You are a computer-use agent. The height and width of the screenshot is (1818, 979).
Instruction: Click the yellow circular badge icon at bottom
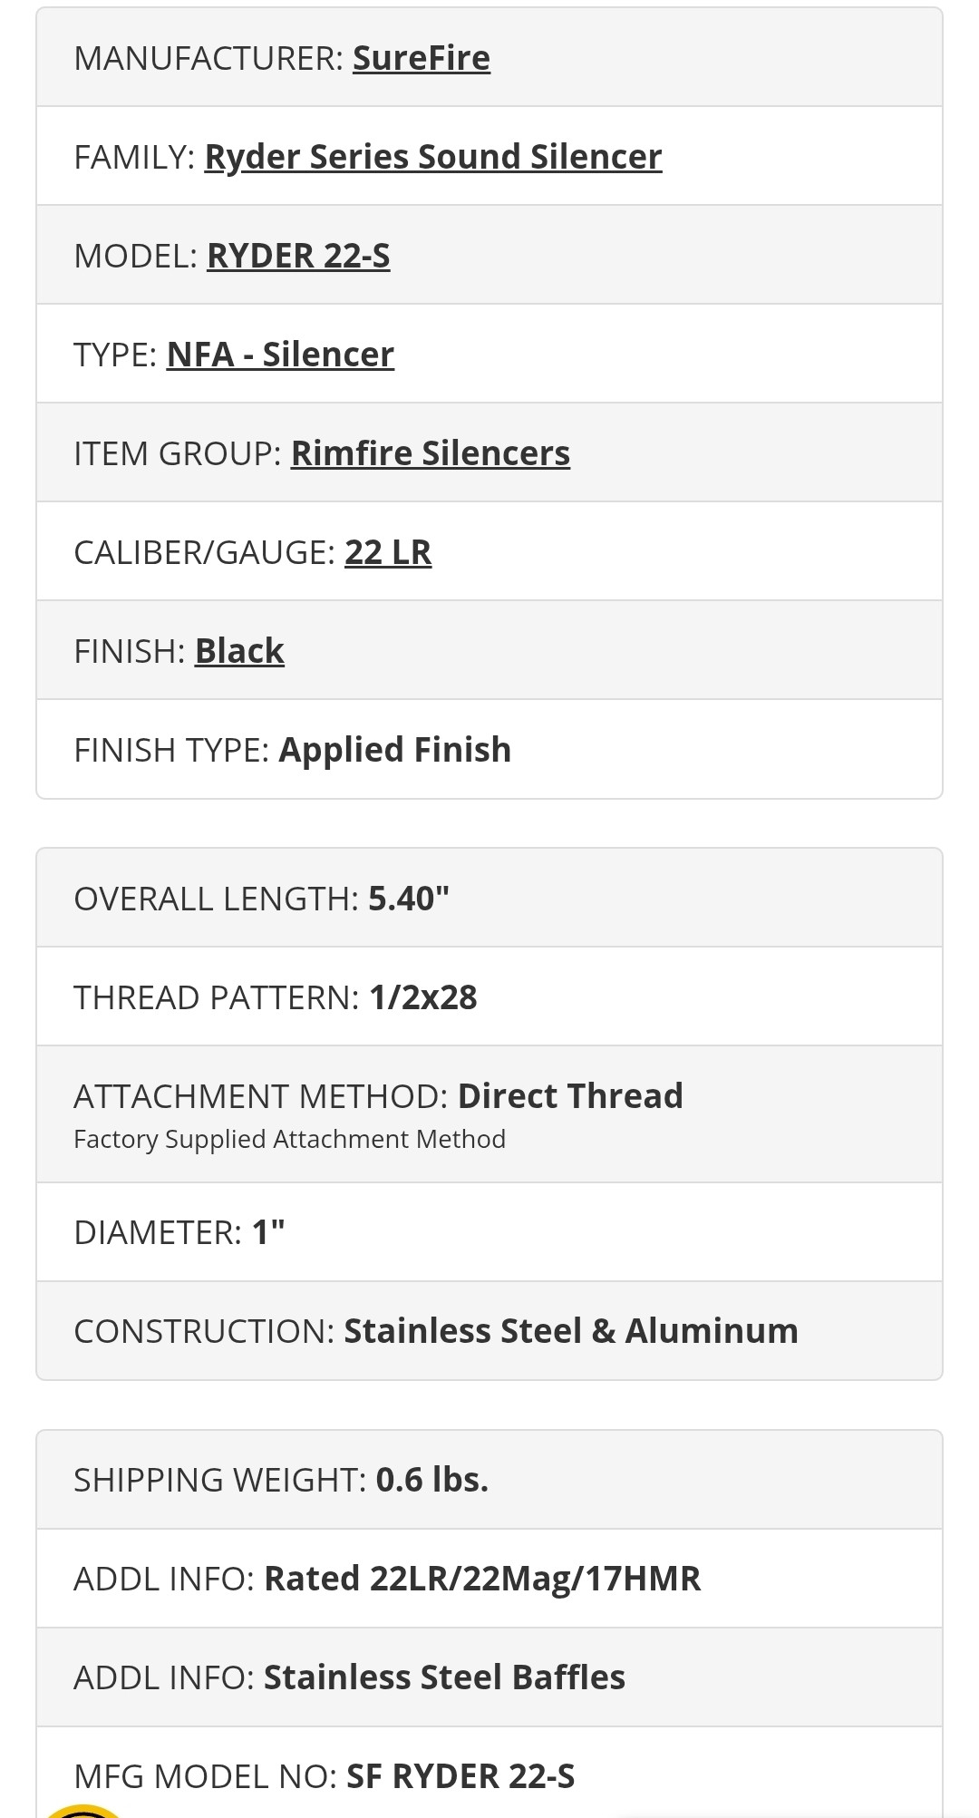click(x=82, y=1810)
